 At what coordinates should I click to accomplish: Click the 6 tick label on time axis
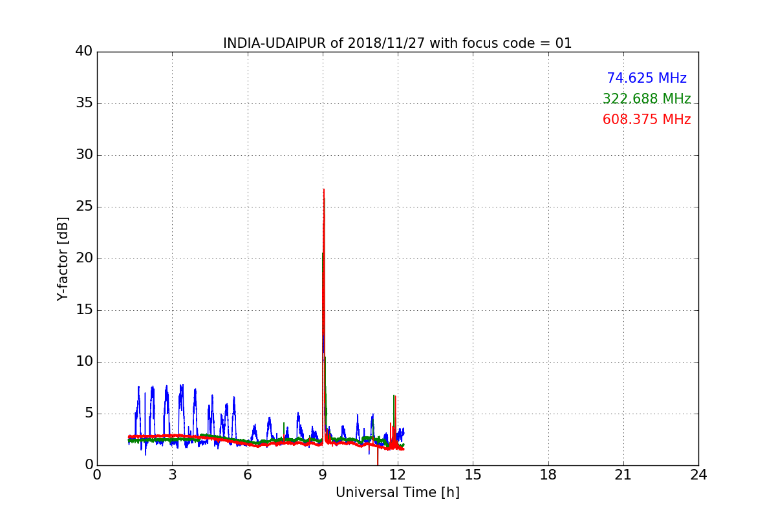[x=248, y=475]
